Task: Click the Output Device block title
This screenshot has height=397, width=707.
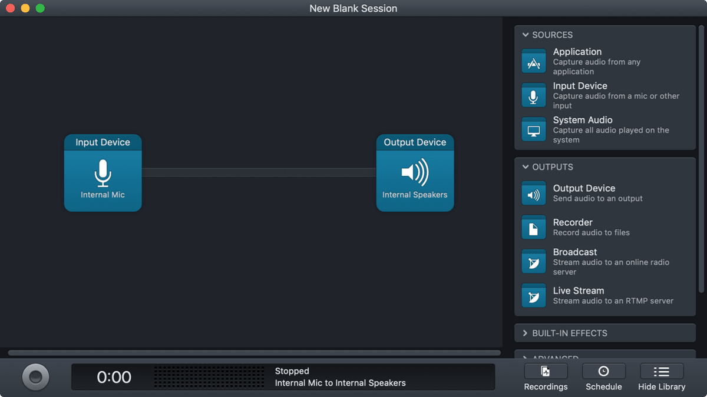Action: pyautogui.click(x=415, y=142)
